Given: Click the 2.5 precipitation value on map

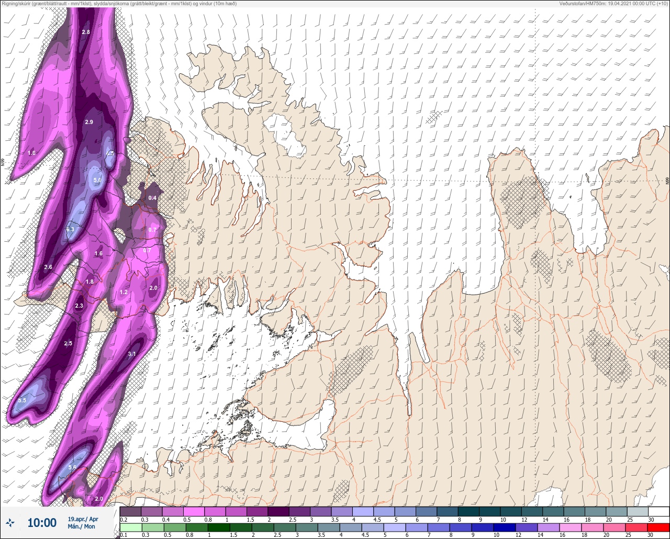Looking at the screenshot, I should point(68,343).
